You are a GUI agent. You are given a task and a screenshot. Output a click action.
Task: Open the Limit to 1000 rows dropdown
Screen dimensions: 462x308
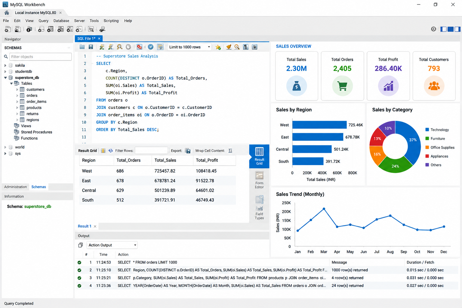coord(189,47)
